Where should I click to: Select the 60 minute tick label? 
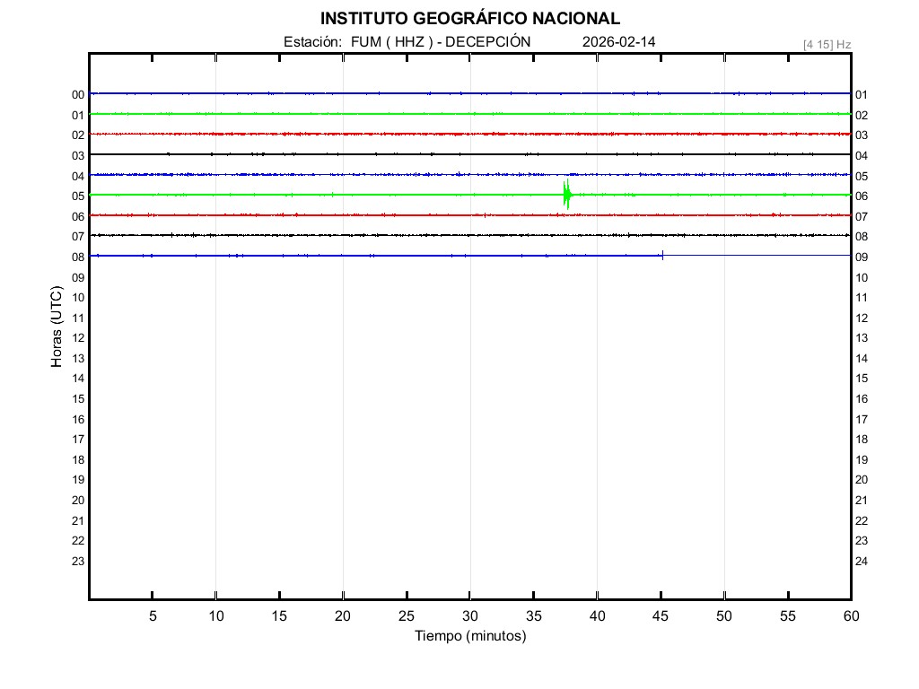[851, 616]
